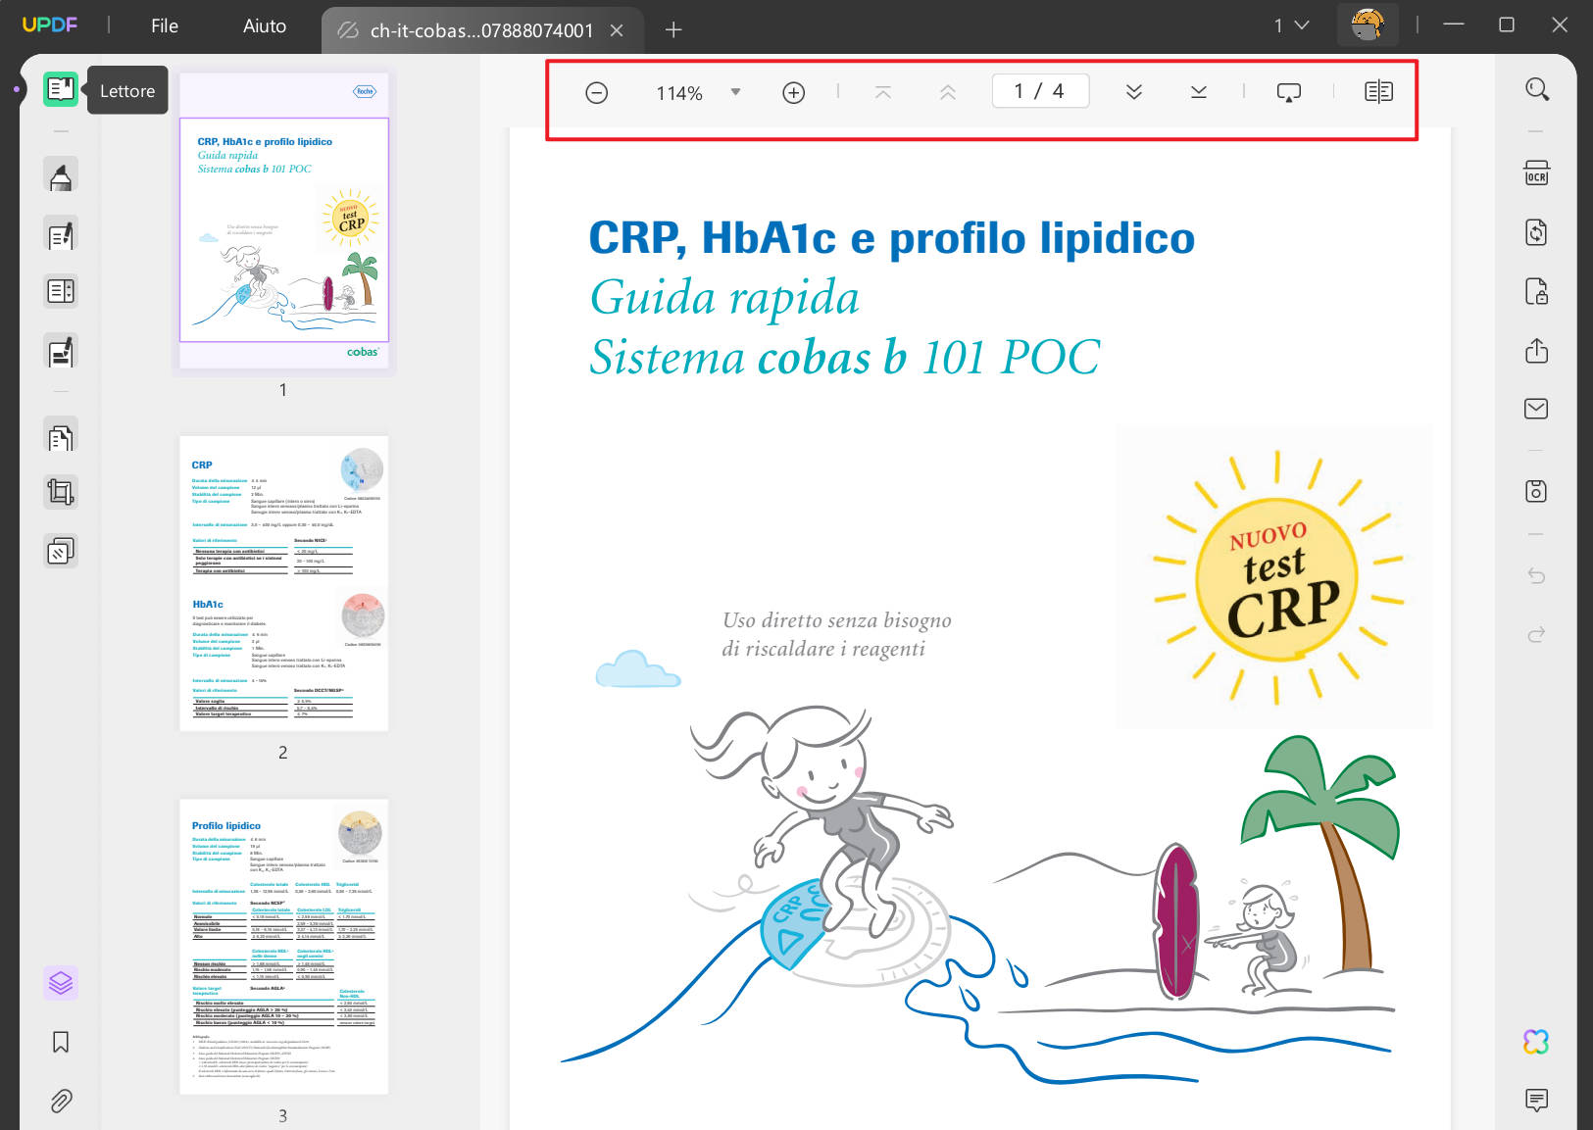Open the Edit PDF tool
1593x1130 pixels.
point(61,235)
